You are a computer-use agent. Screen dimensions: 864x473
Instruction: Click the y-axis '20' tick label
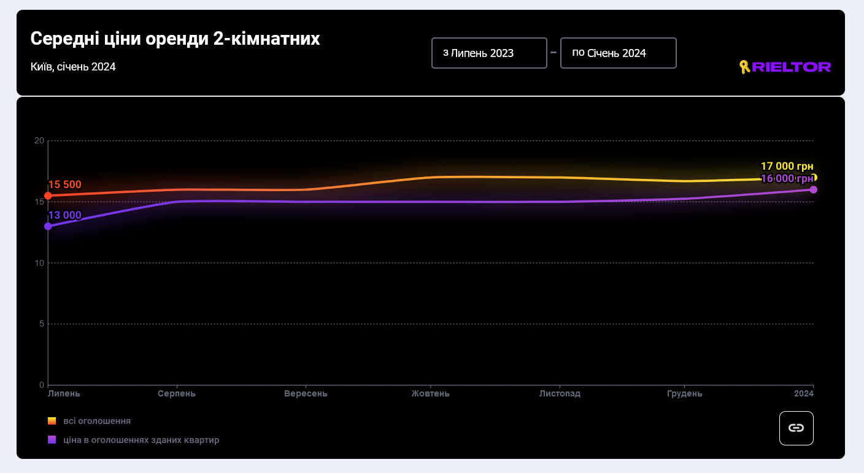(39, 141)
